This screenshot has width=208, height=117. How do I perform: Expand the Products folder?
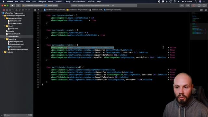coord(3,52)
